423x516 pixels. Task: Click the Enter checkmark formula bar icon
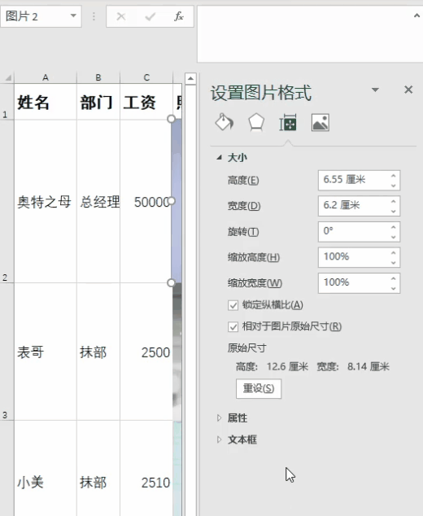(150, 16)
